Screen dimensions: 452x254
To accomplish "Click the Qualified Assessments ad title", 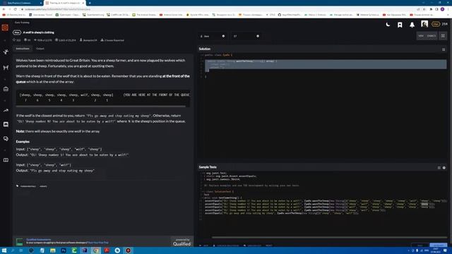I will (38, 239).
